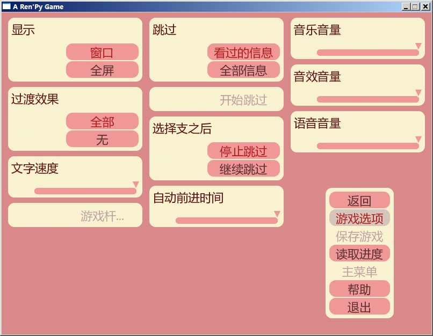433x336 pixels.
Task: Choose 停止跳过 after choices
Action: click(x=243, y=151)
